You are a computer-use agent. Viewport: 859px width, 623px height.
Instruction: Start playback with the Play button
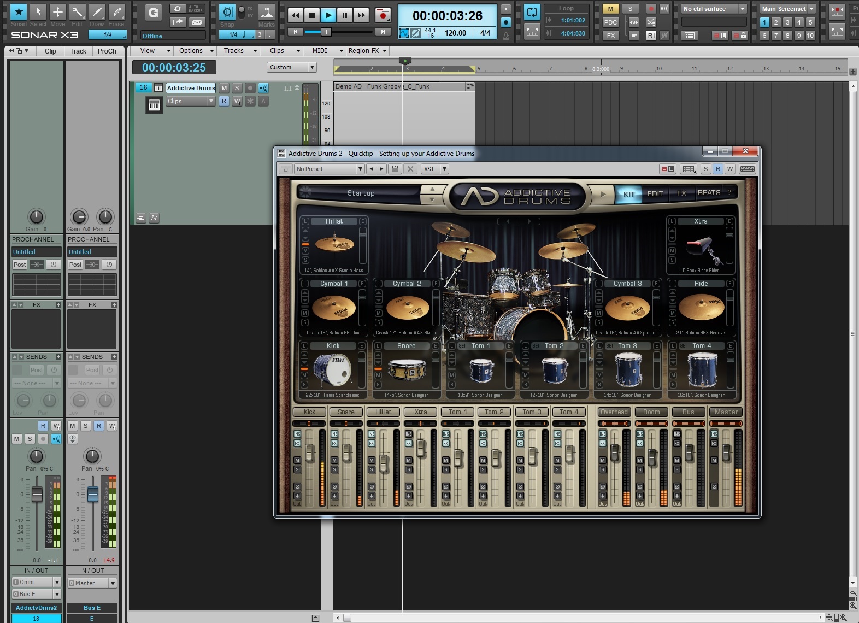(328, 15)
